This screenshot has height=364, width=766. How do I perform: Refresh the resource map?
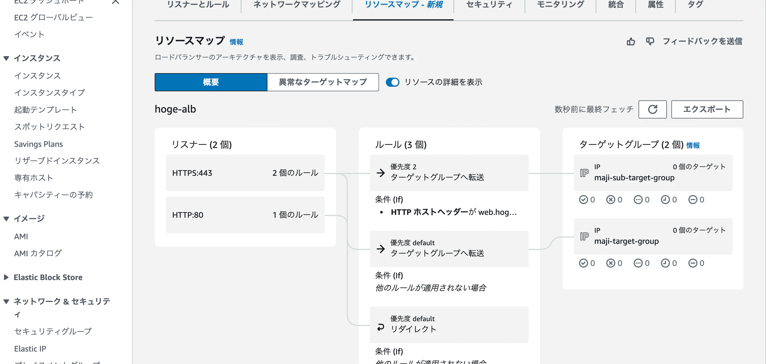[x=652, y=109]
